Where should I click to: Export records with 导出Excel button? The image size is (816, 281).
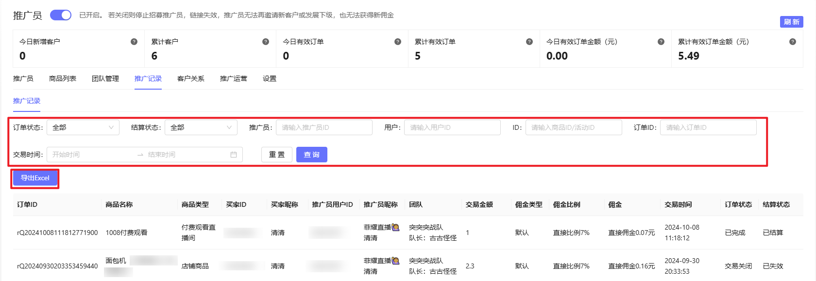[35, 178]
